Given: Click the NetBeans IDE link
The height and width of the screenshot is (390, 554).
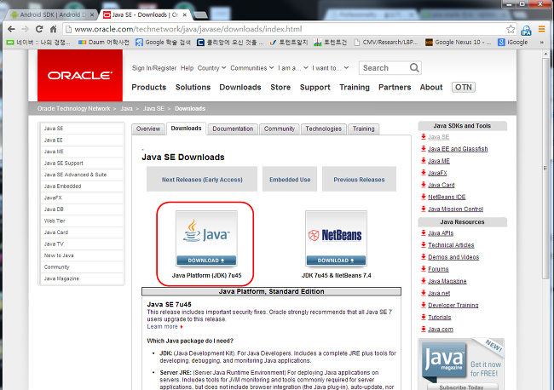Looking at the screenshot, I should 447,197.
